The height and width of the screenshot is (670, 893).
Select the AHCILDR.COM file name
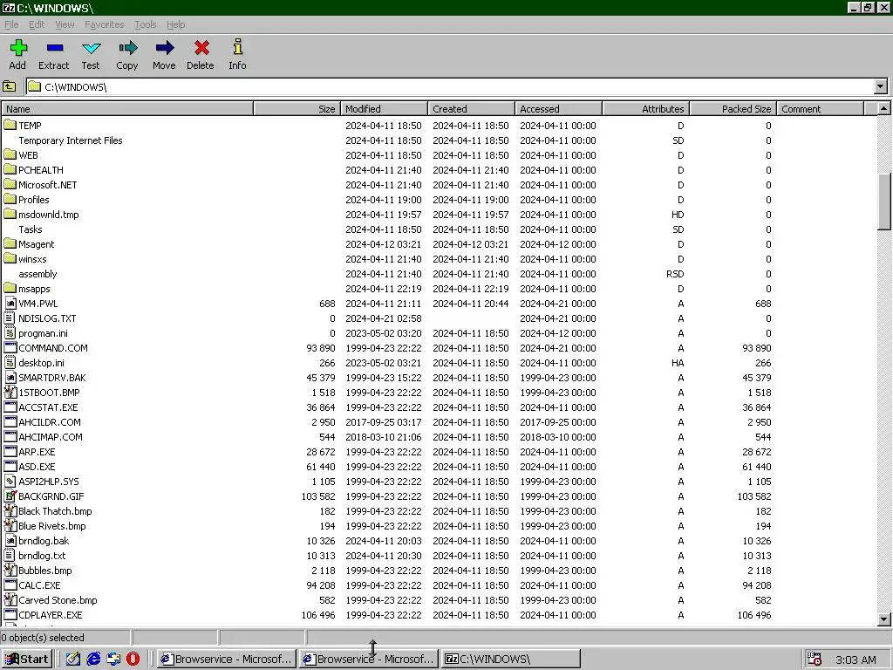pyautogui.click(x=50, y=422)
